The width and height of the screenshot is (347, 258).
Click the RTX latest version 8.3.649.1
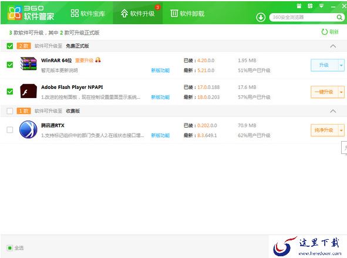[x=207, y=135]
